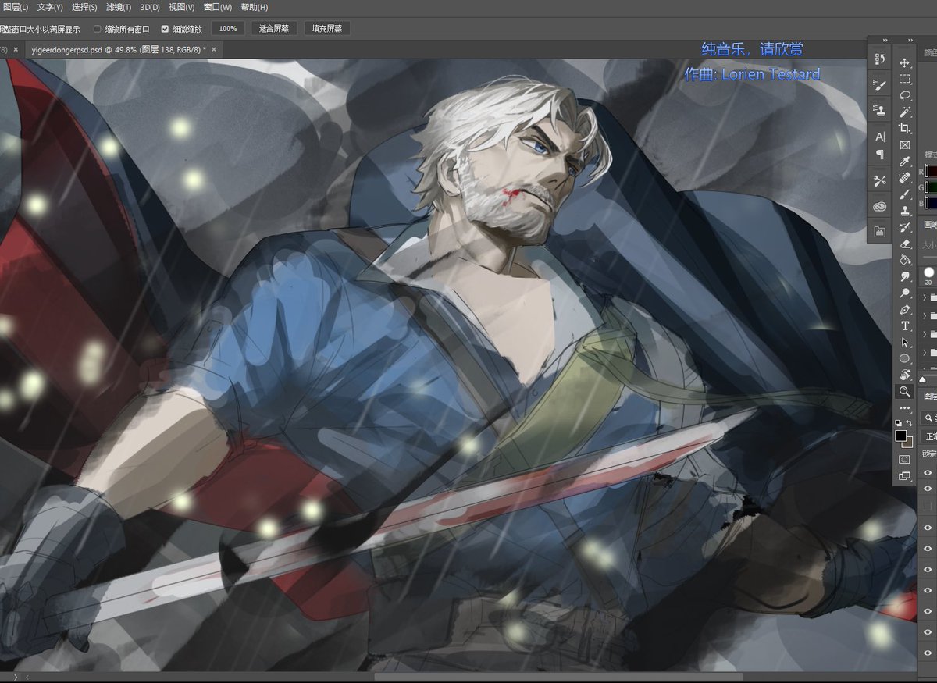Select the Paint Bucket tool
The width and height of the screenshot is (937, 683).
tap(905, 260)
